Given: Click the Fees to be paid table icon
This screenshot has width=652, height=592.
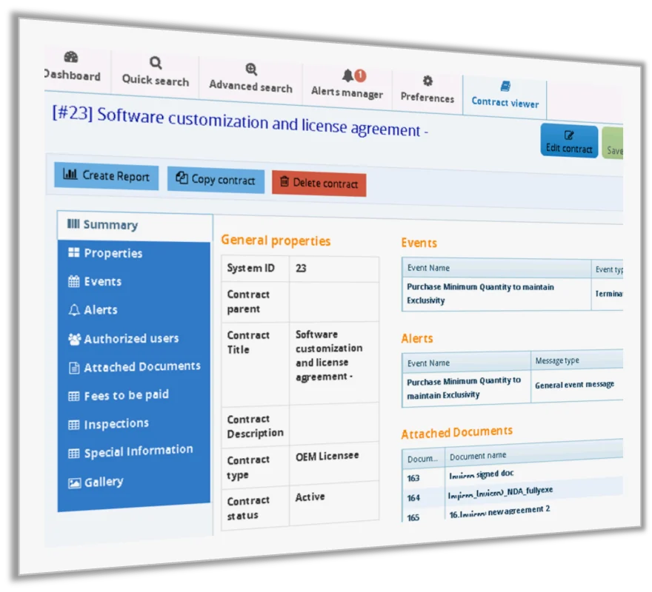Looking at the screenshot, I should [x=73, y=397].
